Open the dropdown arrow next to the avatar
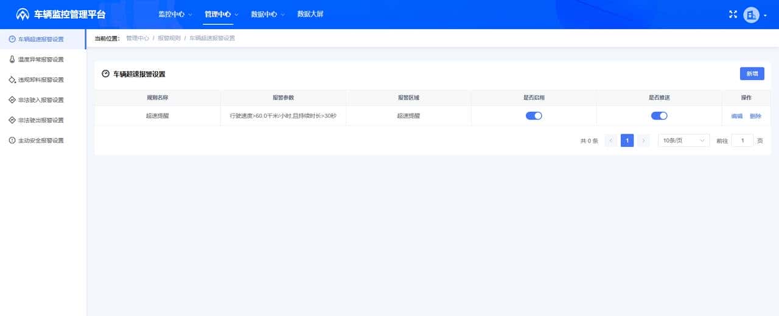The image size is (779, 316). pos(765,15)
